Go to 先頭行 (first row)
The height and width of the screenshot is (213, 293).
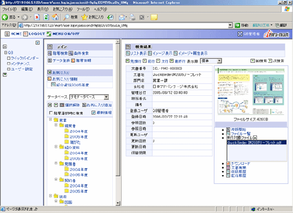coord(134,62)
